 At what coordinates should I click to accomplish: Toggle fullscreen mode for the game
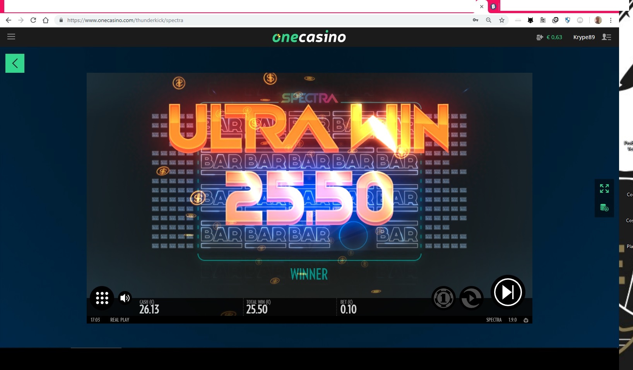coord(604,188)
